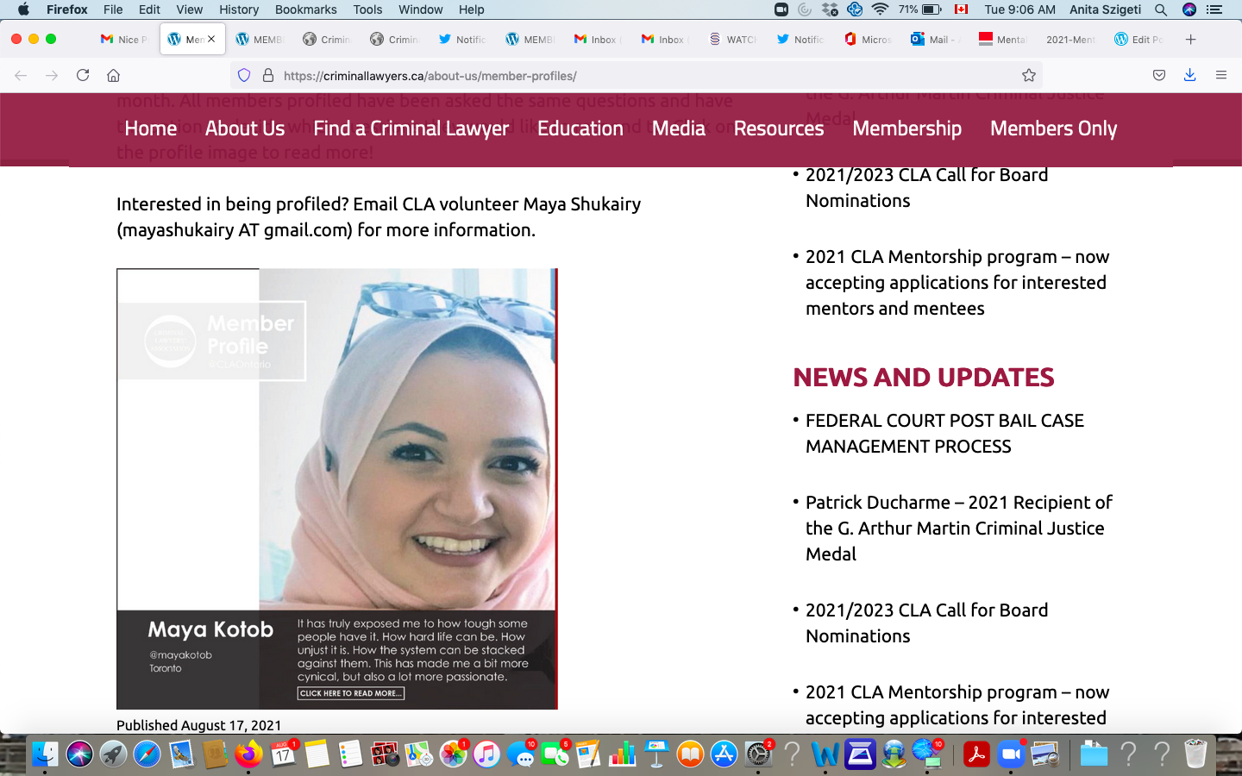Switch to the Edit Post tab

[1140, 39]
